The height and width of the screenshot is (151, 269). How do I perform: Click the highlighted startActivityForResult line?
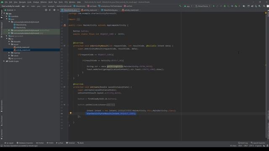(x=111, y=113)
